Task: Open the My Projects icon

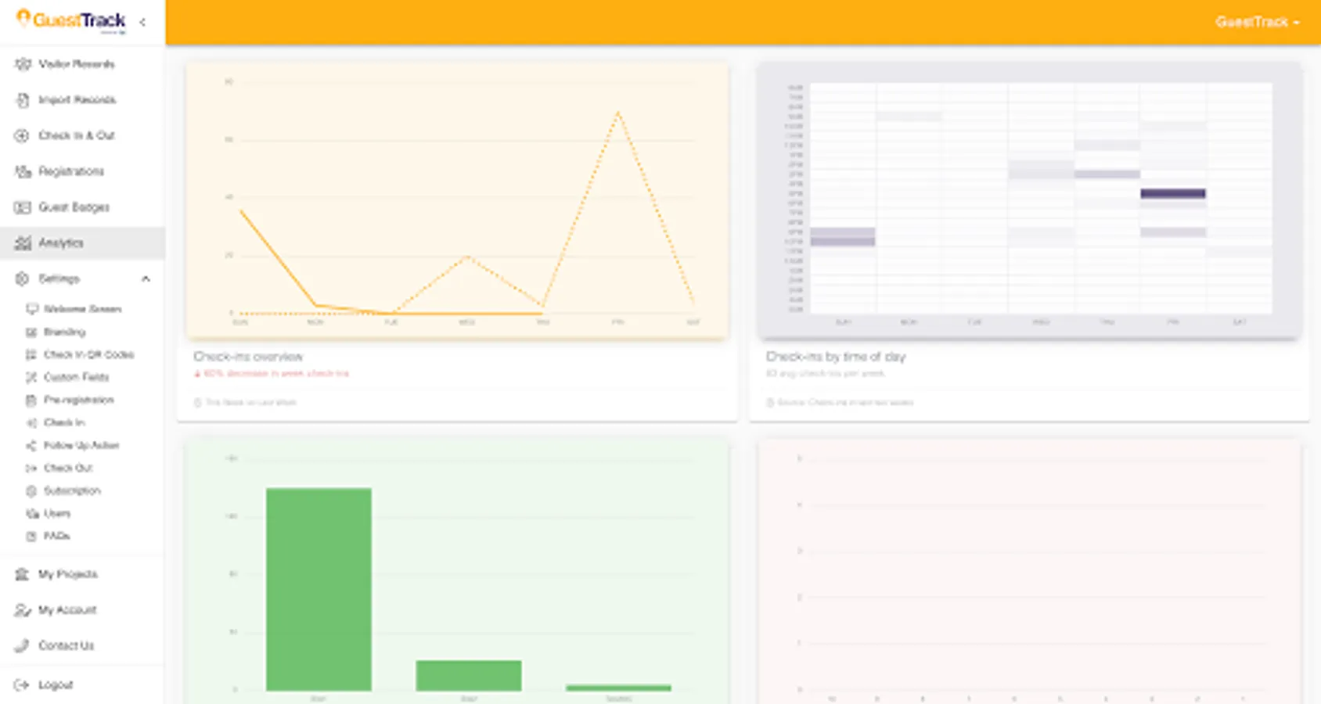Action: click(x=22, y=574)
